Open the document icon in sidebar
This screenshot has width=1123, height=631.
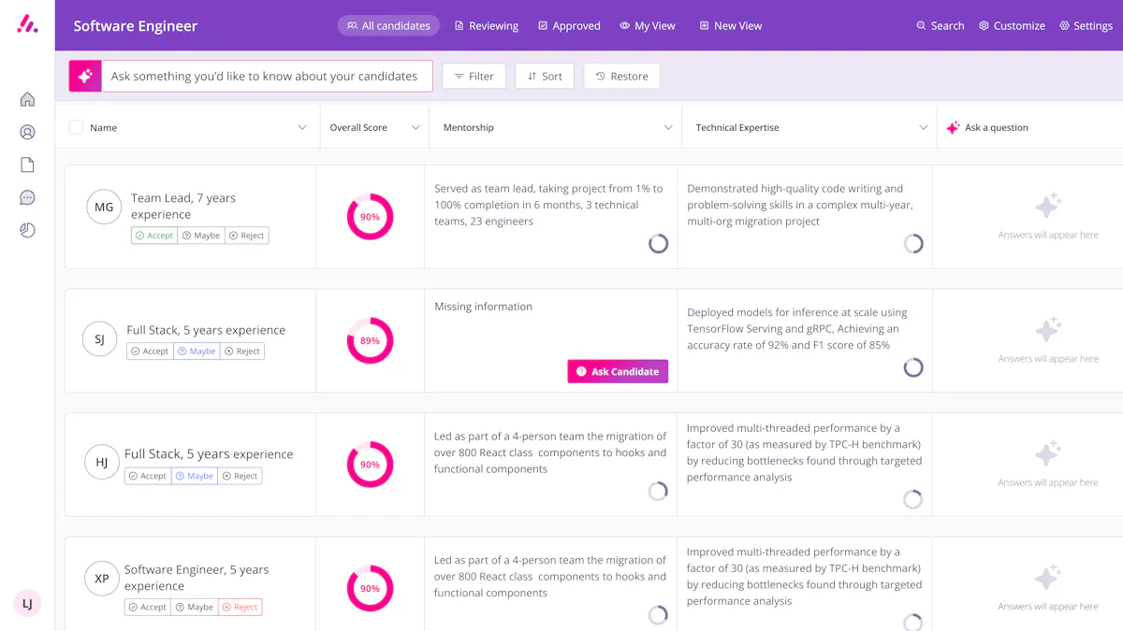click(x=27, y=165)
